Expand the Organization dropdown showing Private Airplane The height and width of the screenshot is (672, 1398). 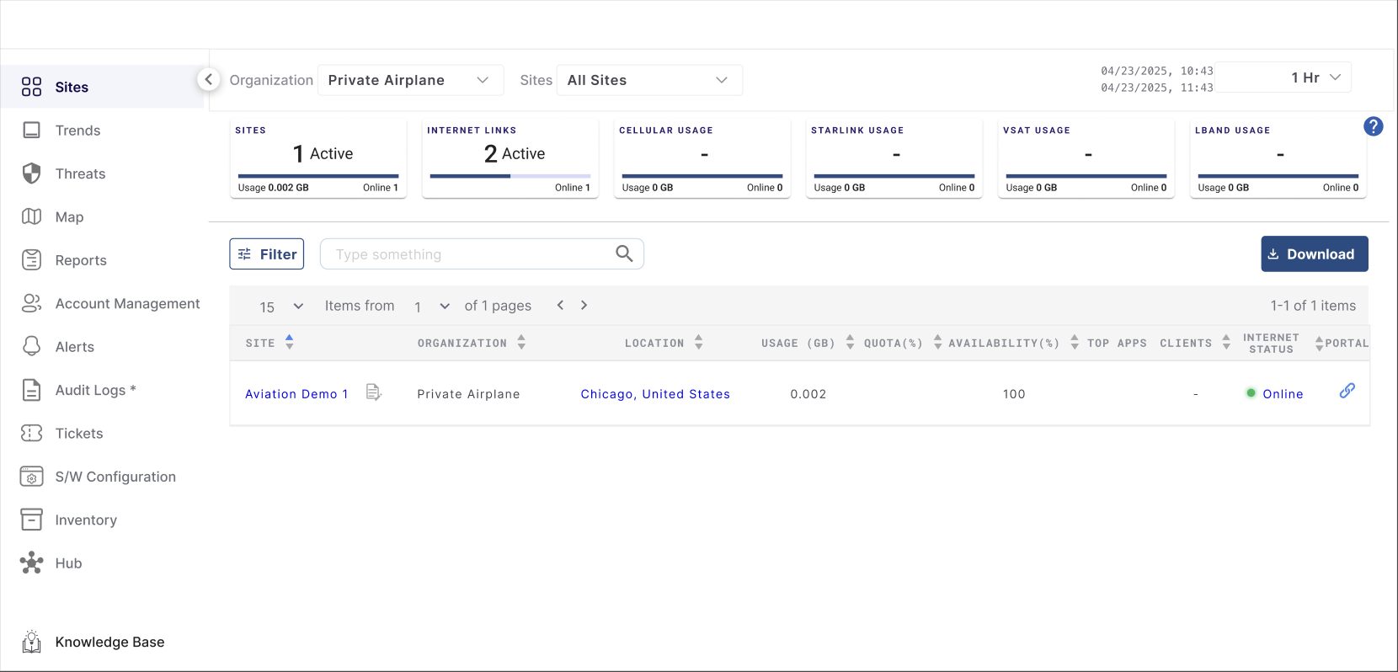pos(410,80)
